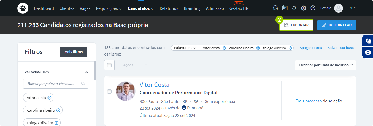Viewport: 373px width, 126px height.
Task: Focus the keyword search input field
Action: [x=52, y=84]
